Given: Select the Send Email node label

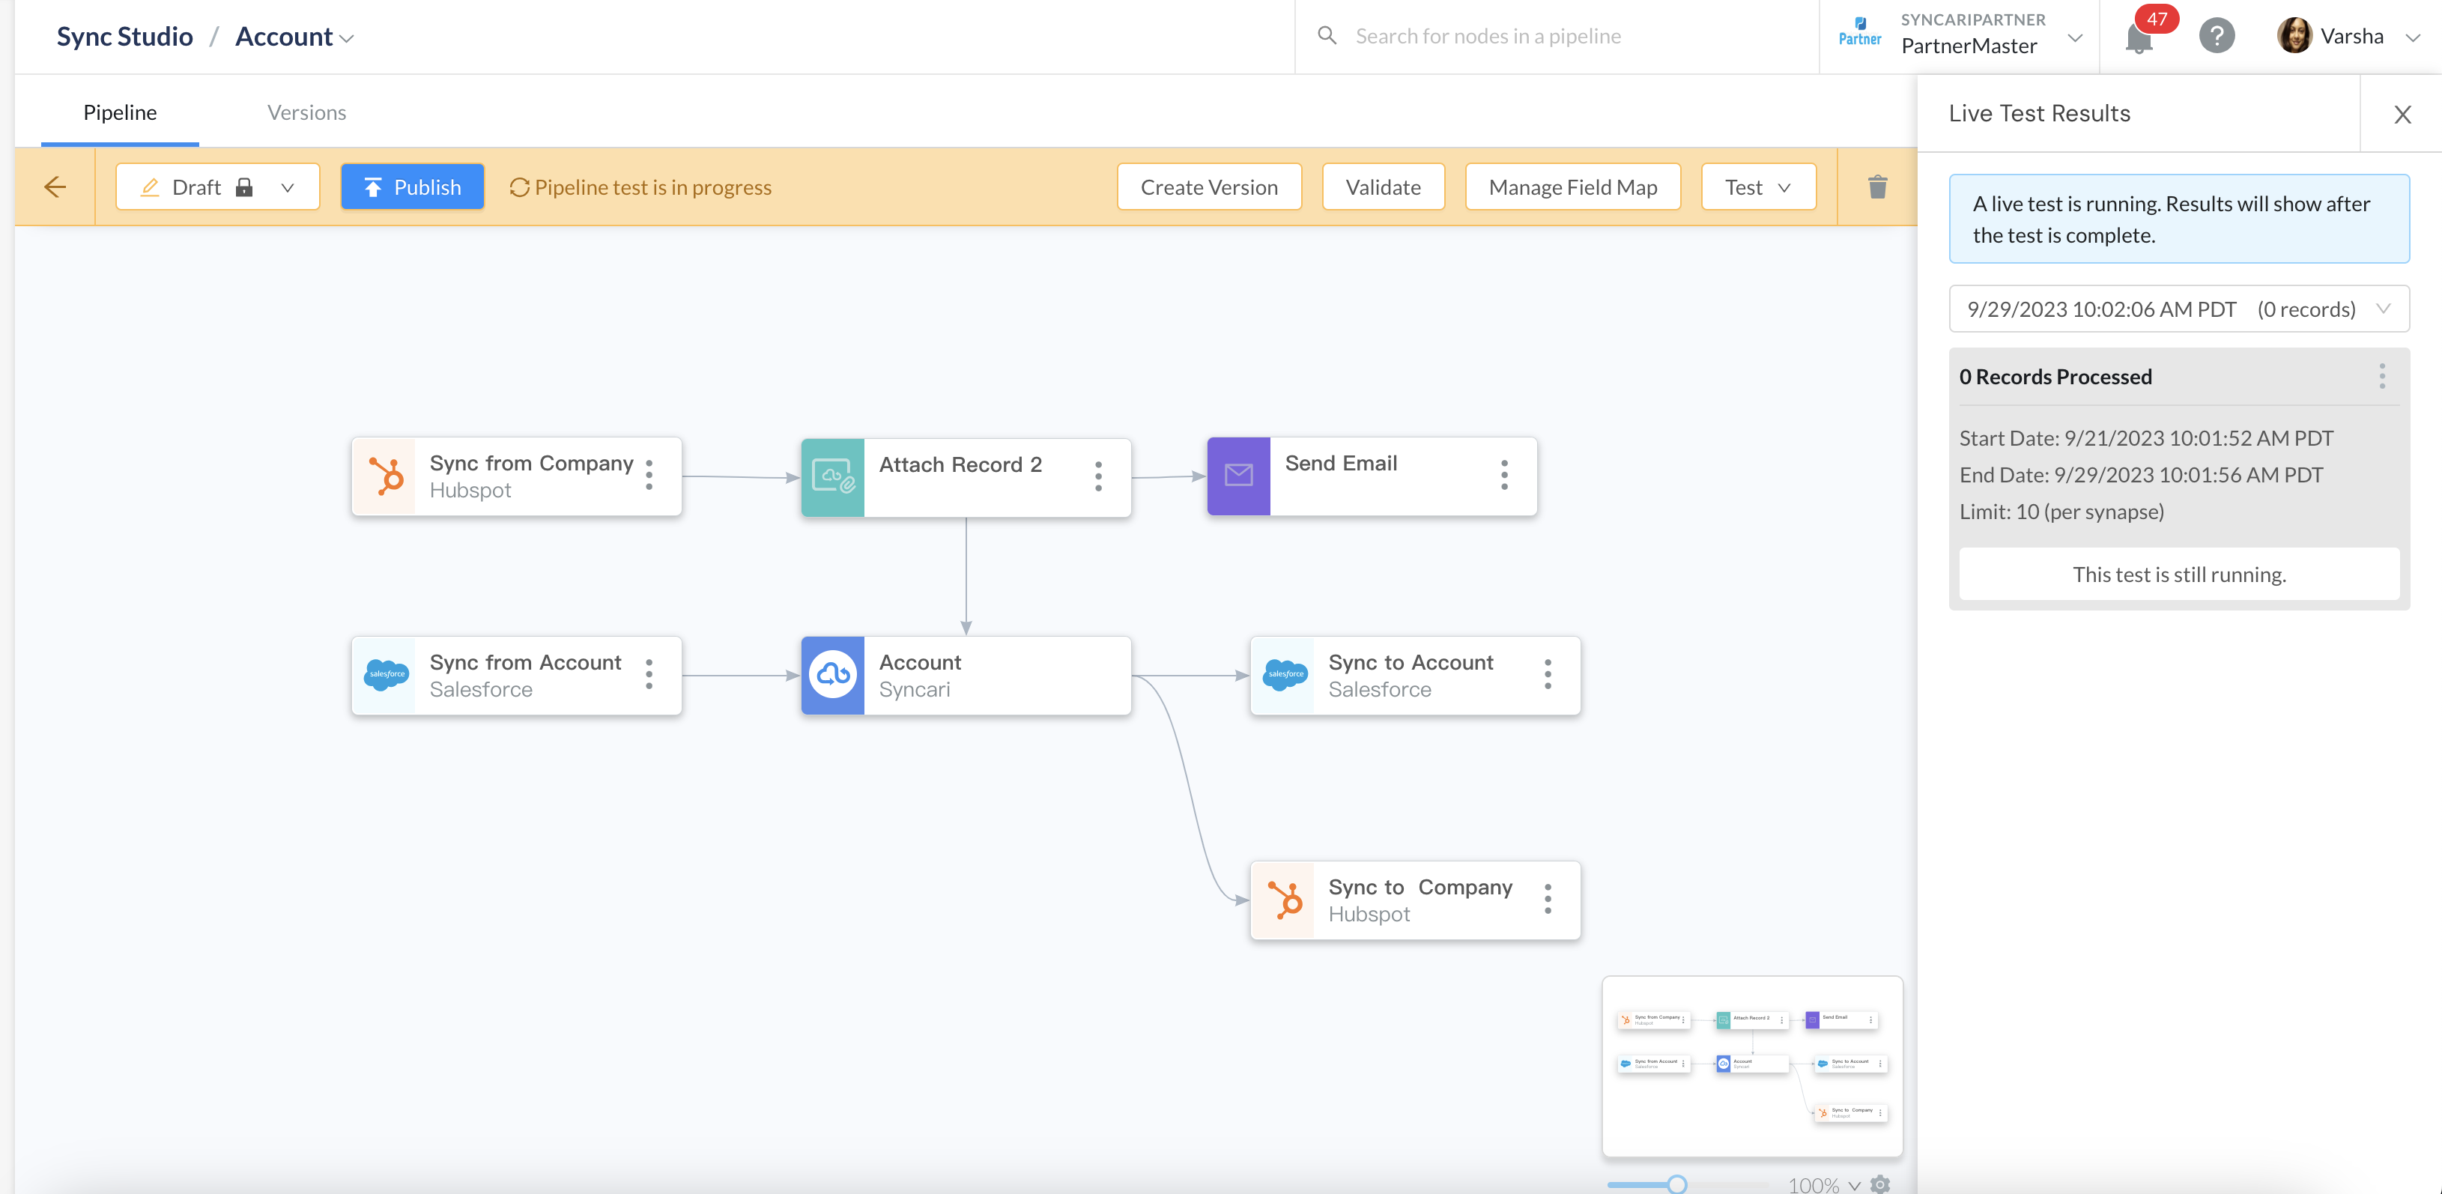Looking at the screenshot, I should 1340,464.
